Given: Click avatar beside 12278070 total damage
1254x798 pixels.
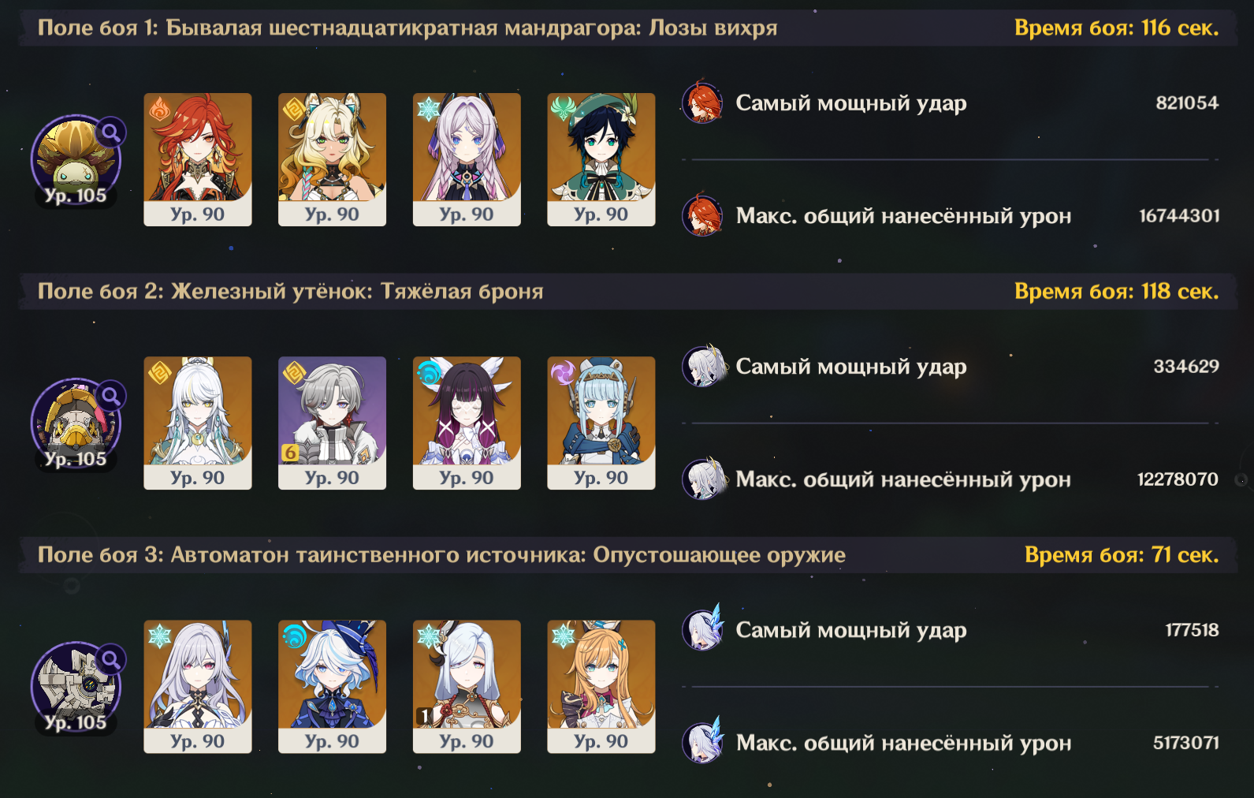Looking at the screenshot, I should click(x=702, y=479).
